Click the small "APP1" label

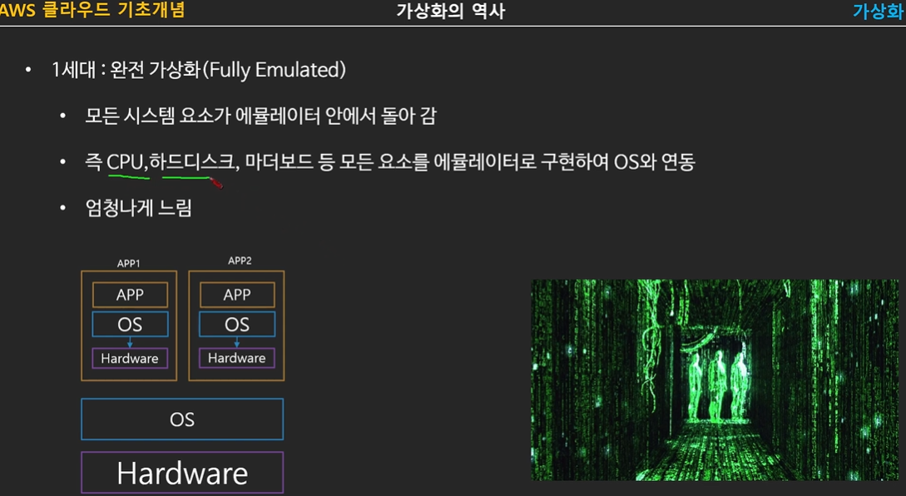coord(128,264)
